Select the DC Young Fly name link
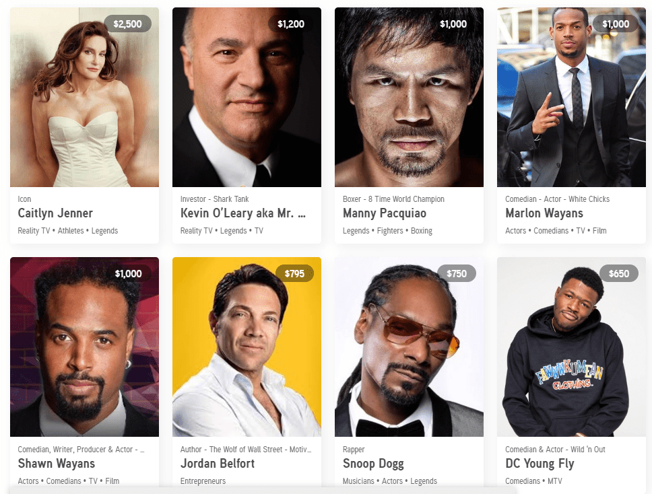The width and height of the screenshot is (652, 494). click(x=540, y=463)
